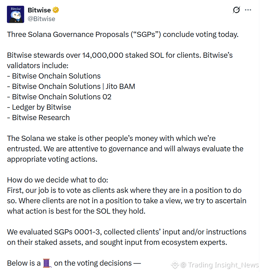
Task: Click the paragraph starting The Solana we stake
Action: click(125, 149)
